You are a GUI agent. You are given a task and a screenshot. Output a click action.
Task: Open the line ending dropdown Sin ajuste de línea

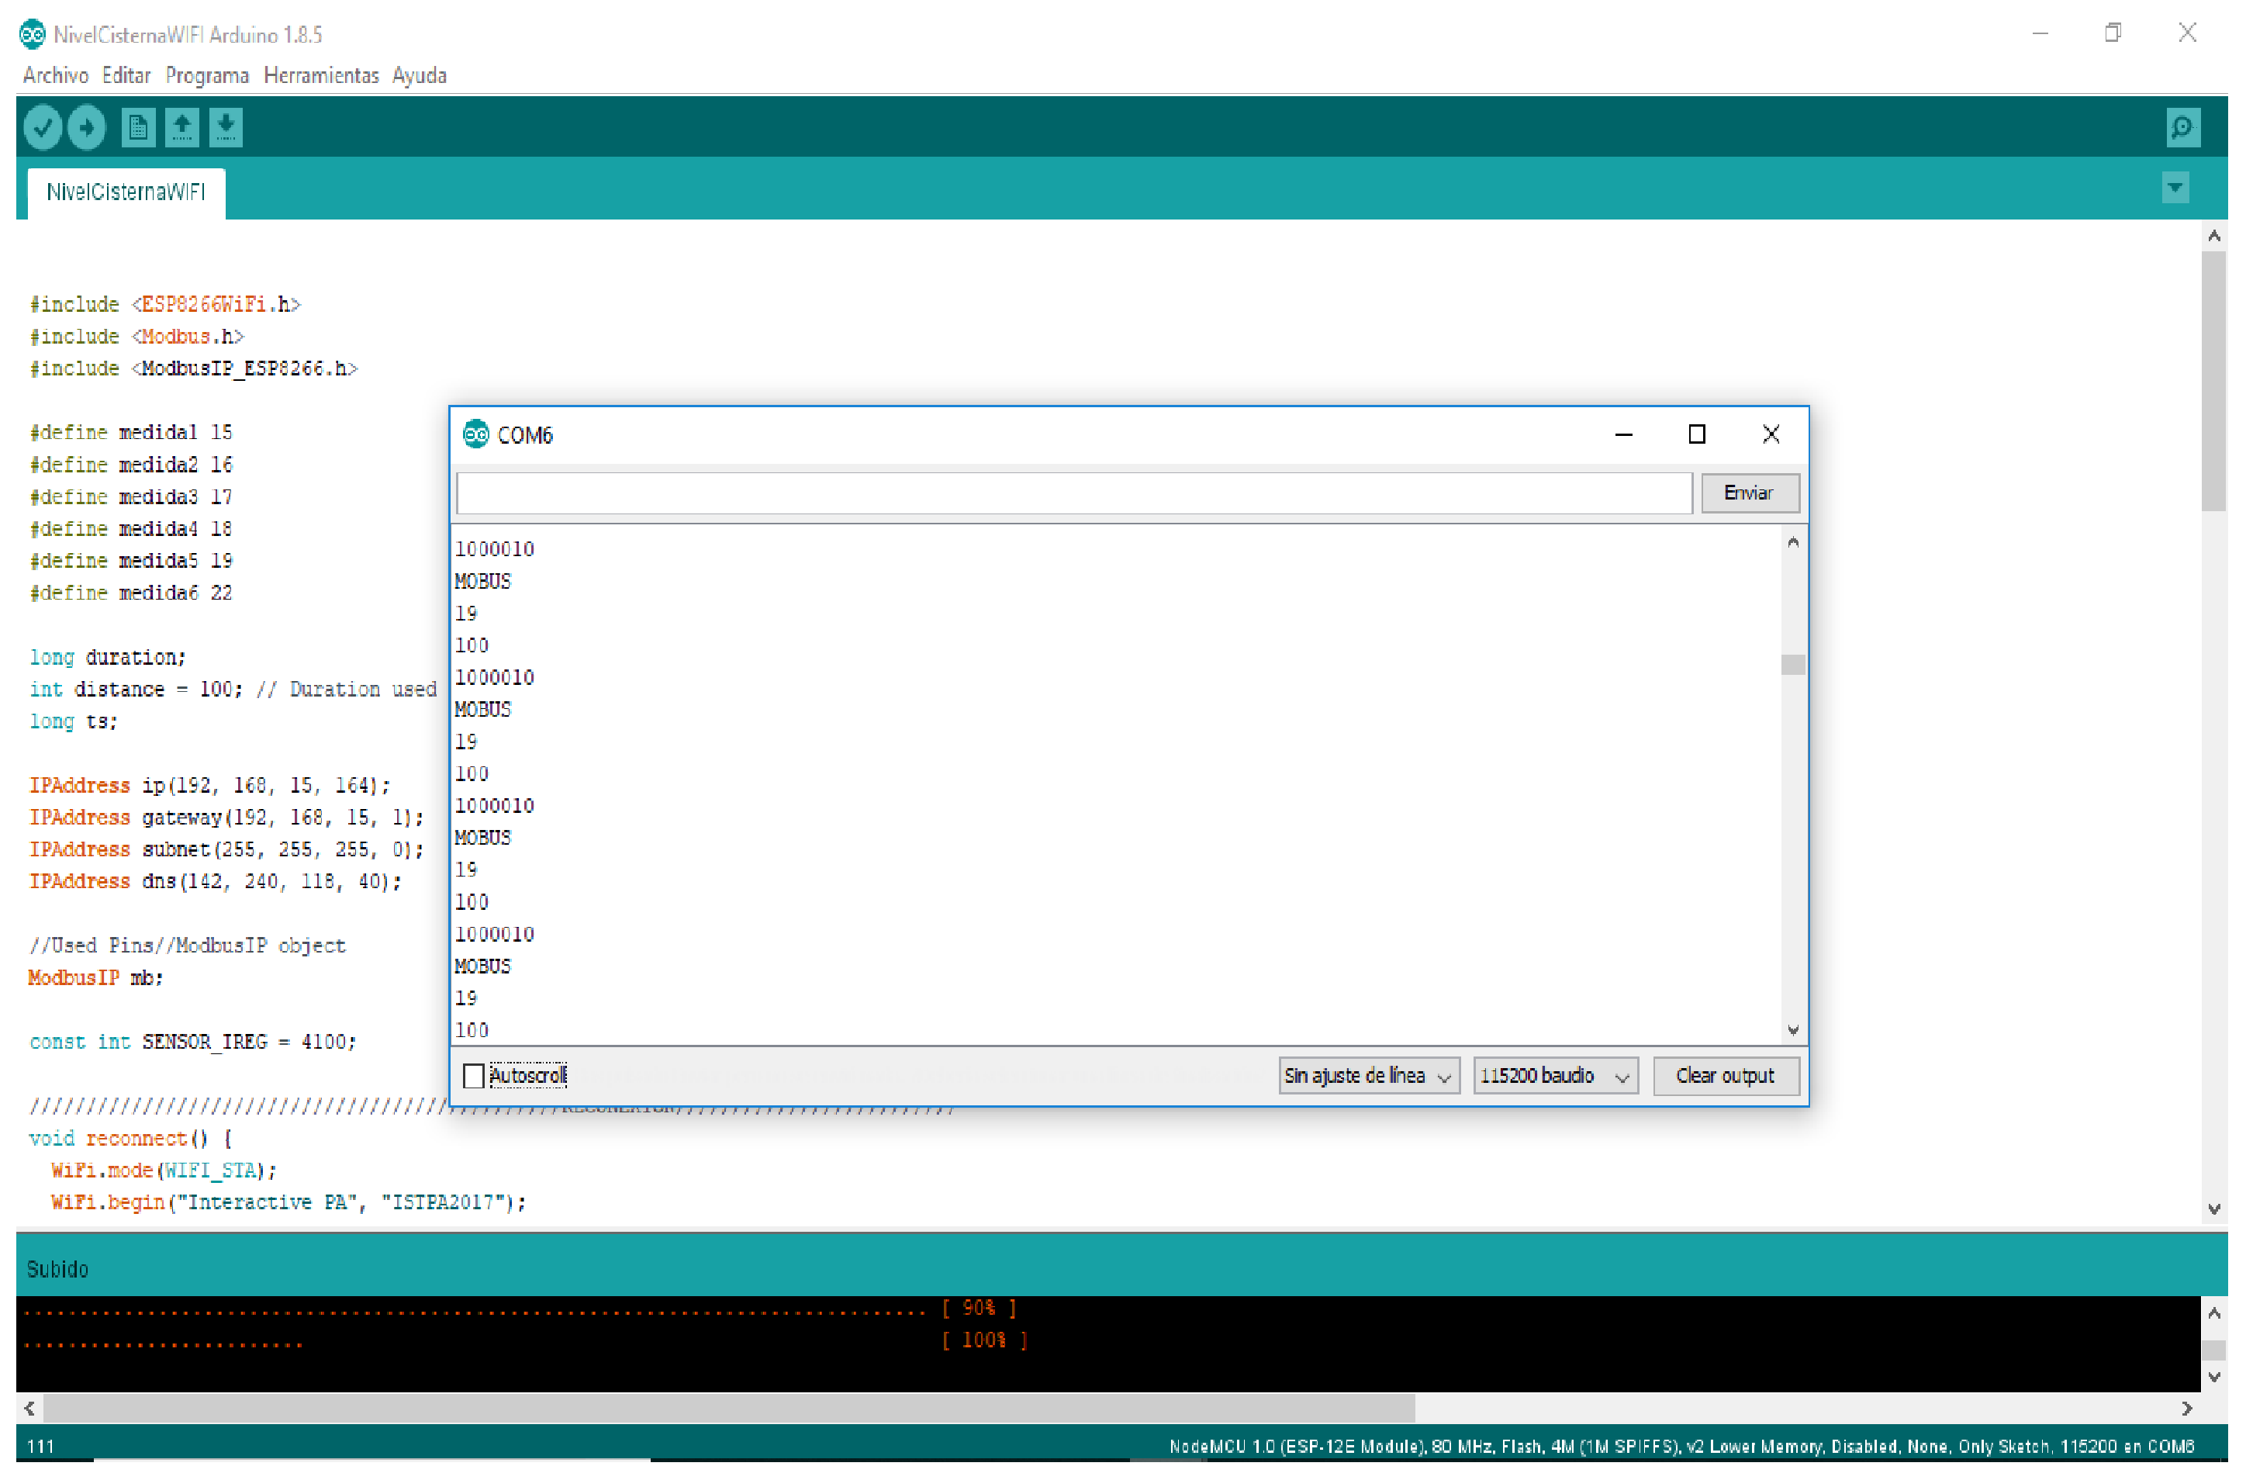click(x=1368, y=1075)
